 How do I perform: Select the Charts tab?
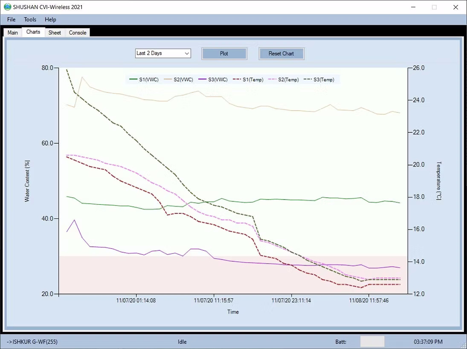tap(33, 32)
